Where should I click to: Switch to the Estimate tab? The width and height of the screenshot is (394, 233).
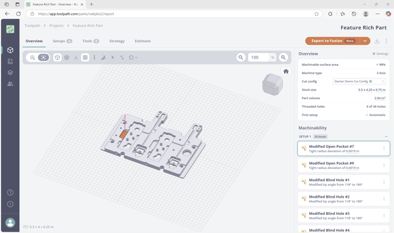pyautogui.click(x=143, y=41)
